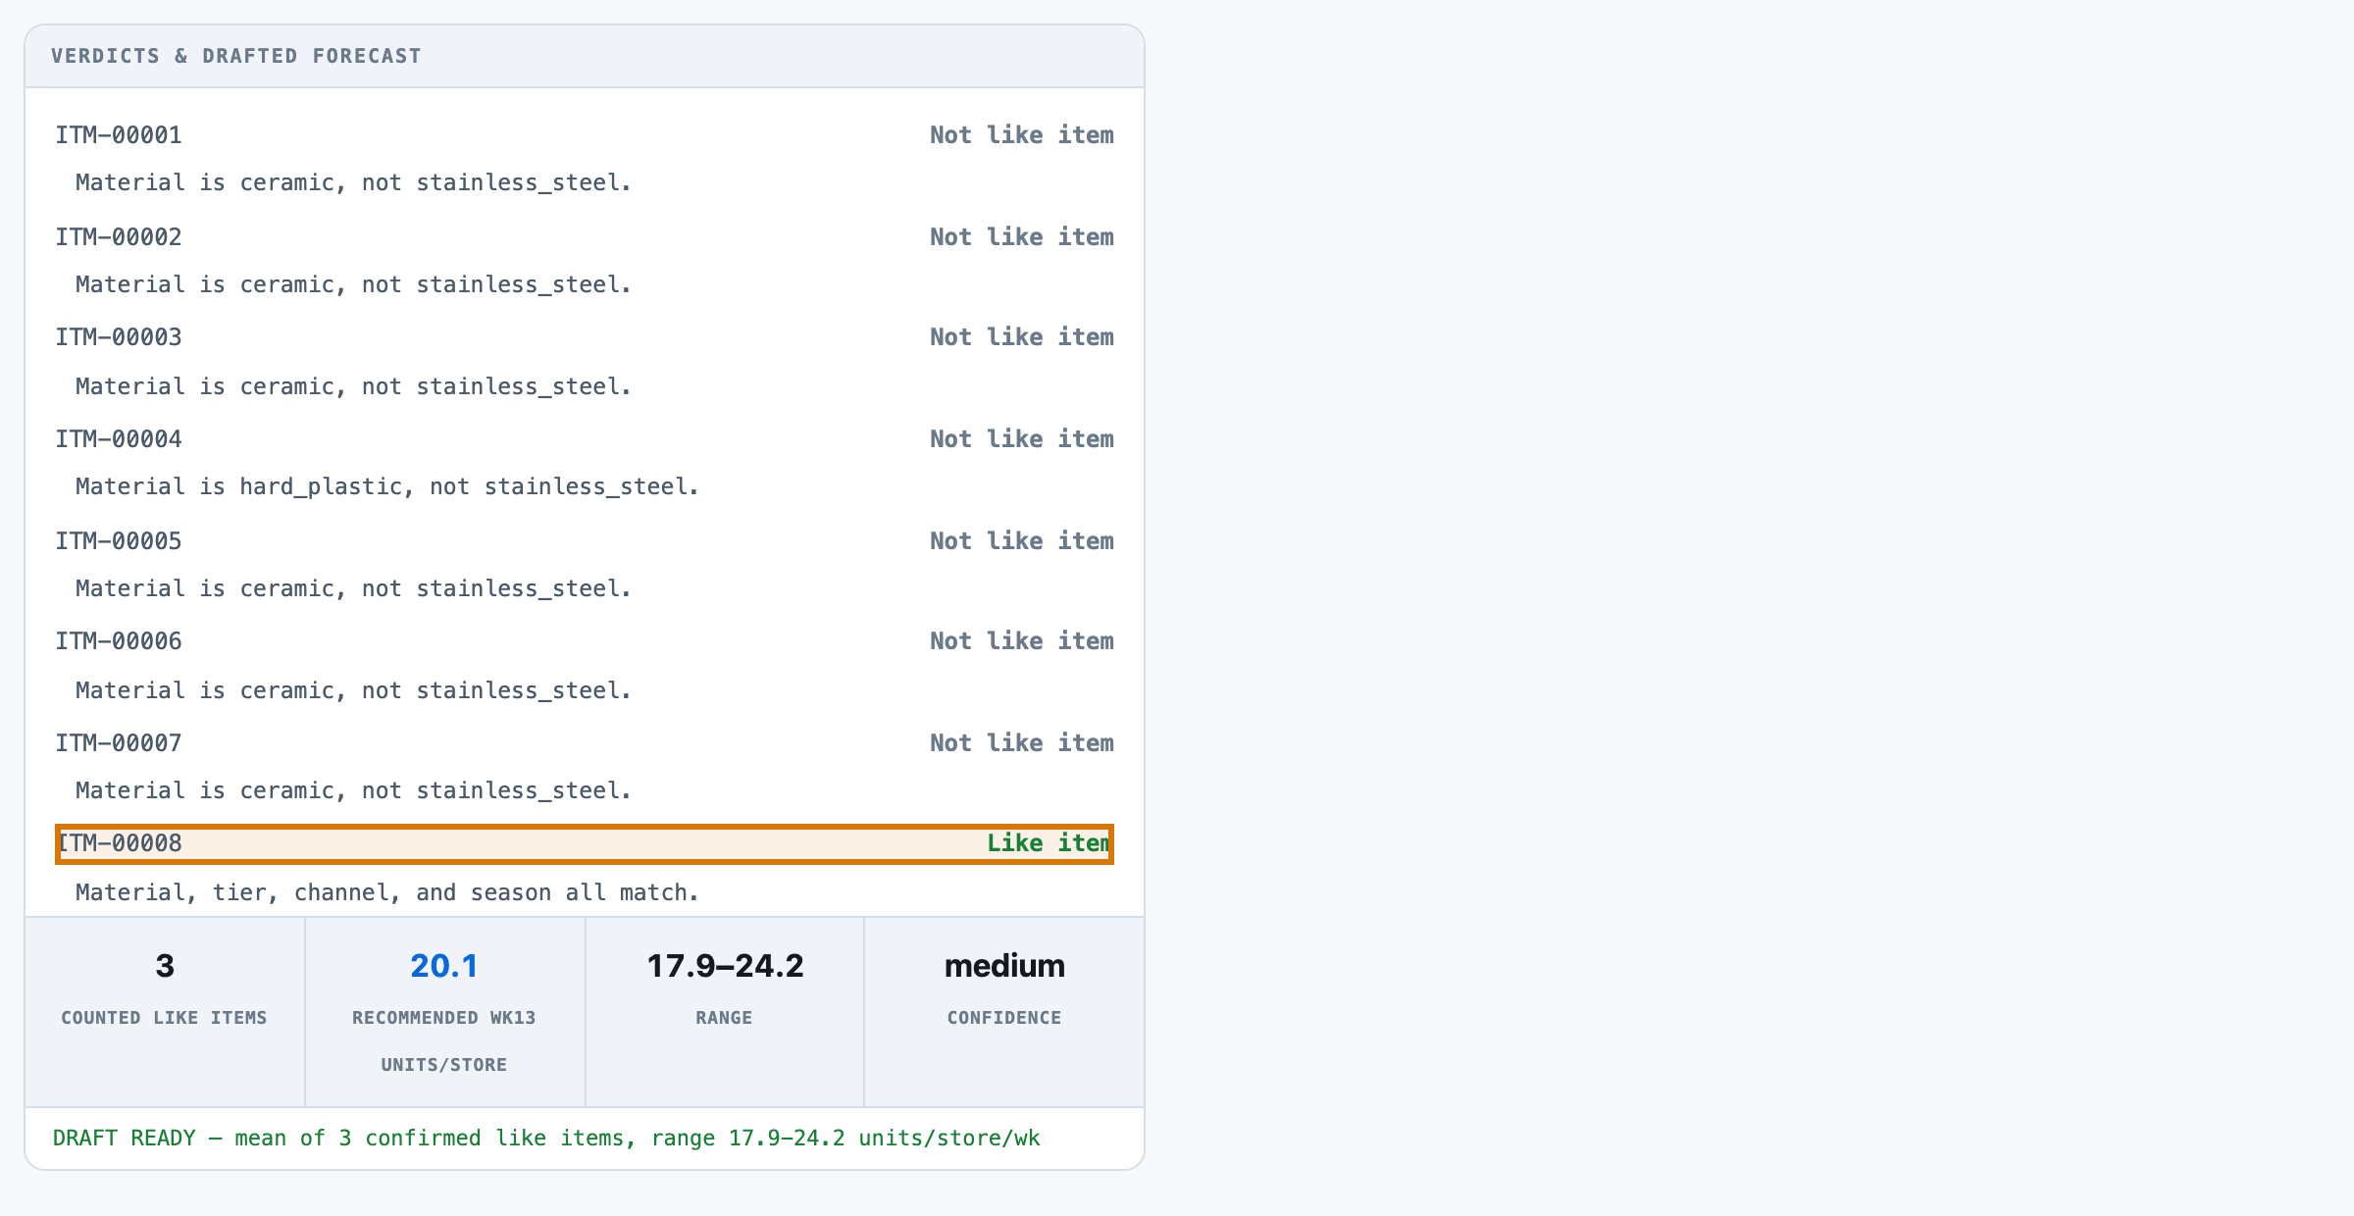Click the all-match reason under ITM-00008
This screenshot has height=1216, width=2354.
pyautogui.click(x=387, y=893)
